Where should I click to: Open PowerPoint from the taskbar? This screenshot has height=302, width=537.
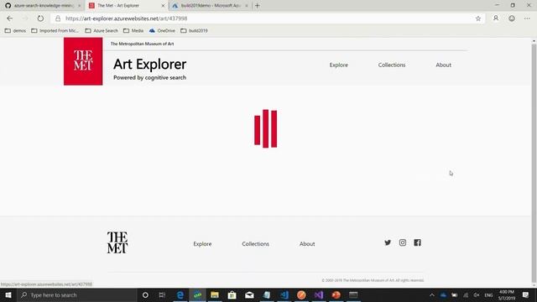pyautogui.click(x=336, y=294)
